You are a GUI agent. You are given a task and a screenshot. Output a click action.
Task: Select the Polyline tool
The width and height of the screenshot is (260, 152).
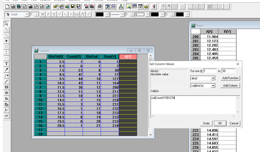click(7, 110)
